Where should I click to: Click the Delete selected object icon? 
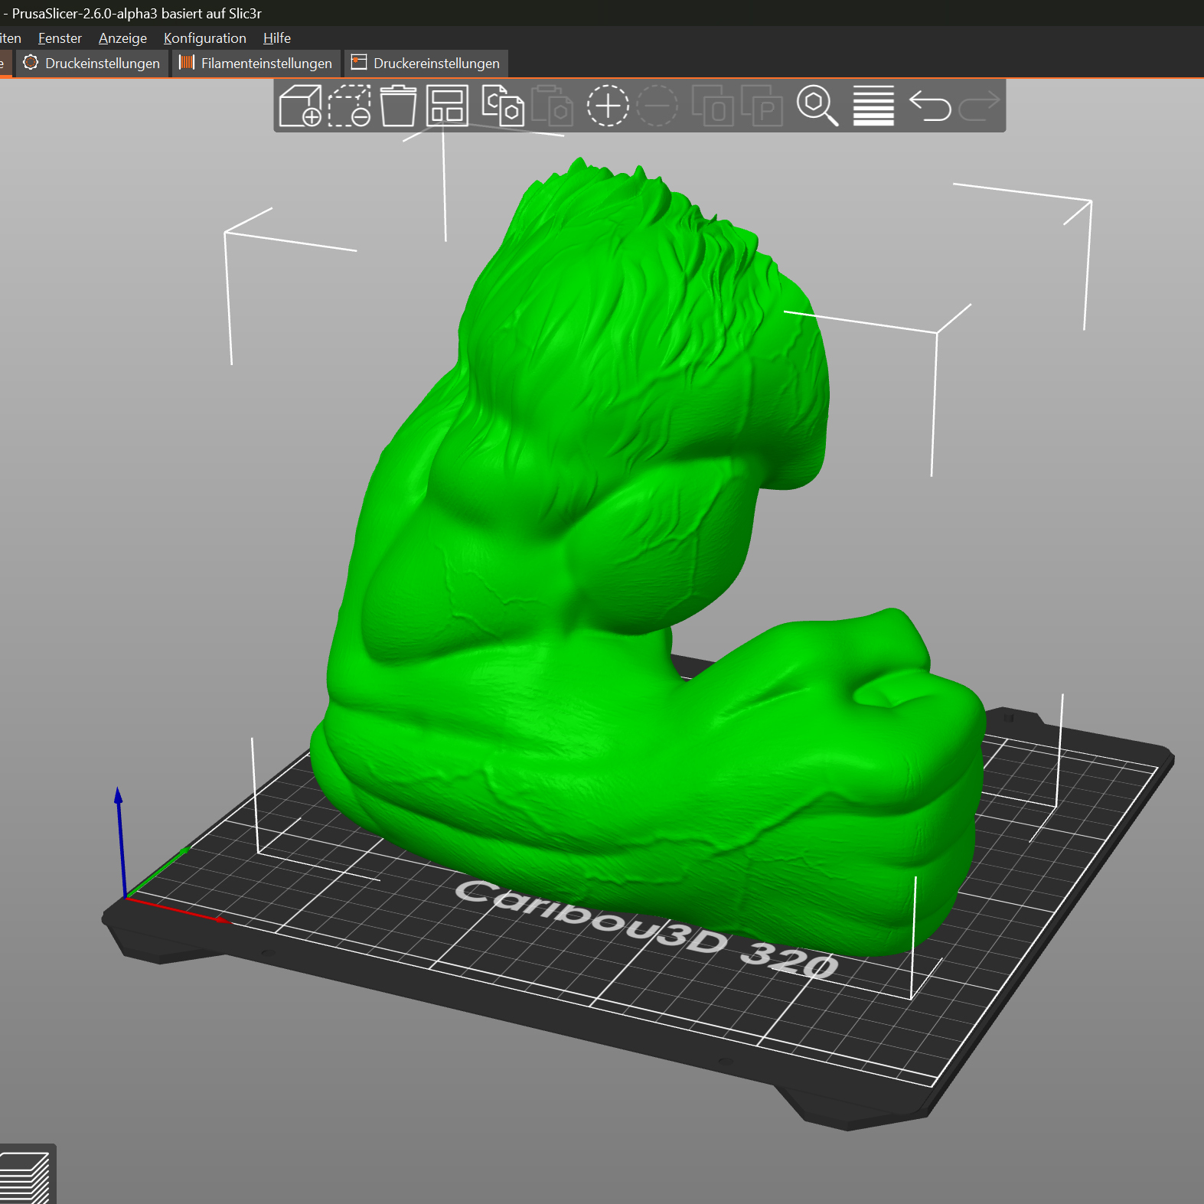click(350, 106)
